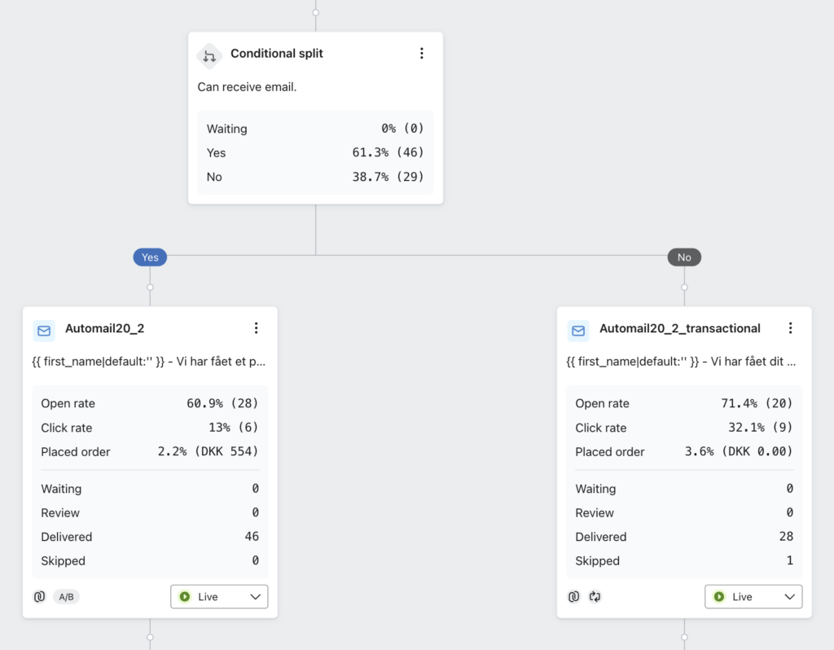The image size is (834, 650).
Task: Click the Conditional split branch icon
Action: coord(209,56)
